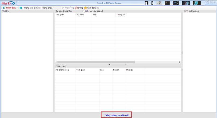Click the second slim device image in header
The height and width of the screenshot is (118, 217).
[x=152, y=3]
